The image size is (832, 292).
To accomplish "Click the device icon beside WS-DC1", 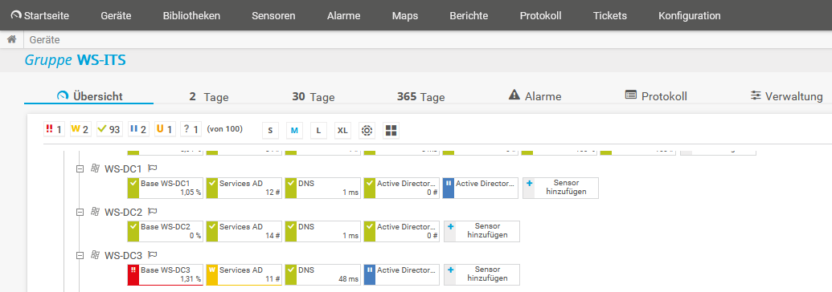I will (96, 168).
